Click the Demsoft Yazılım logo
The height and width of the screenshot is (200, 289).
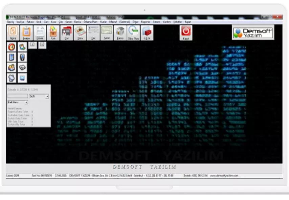pos(253,32)
